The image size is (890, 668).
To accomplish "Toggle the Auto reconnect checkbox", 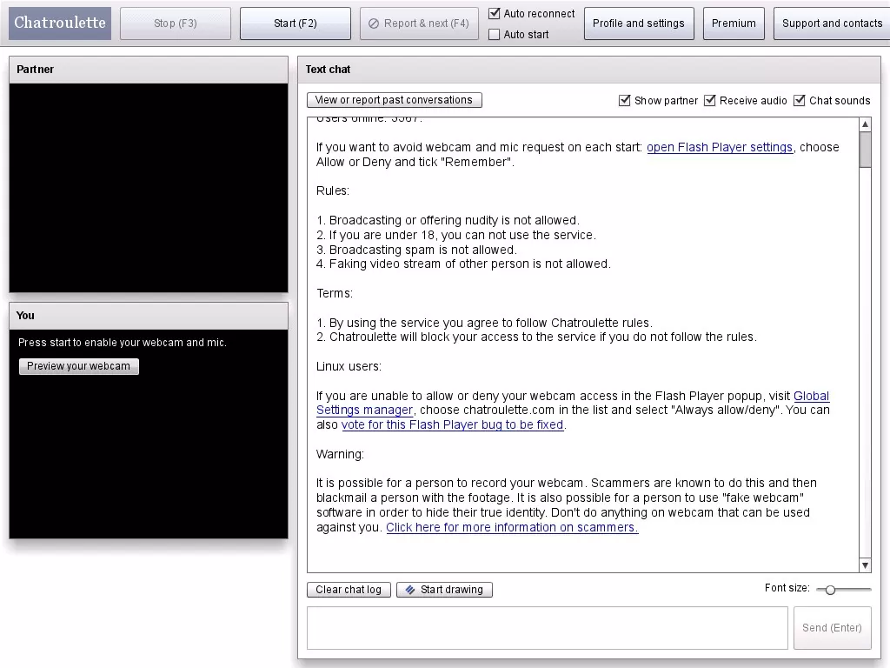I will (x=495, y=13).
